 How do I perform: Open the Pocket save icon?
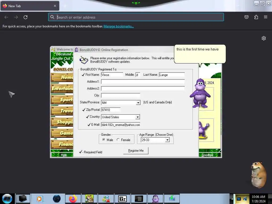pos(246,17)
